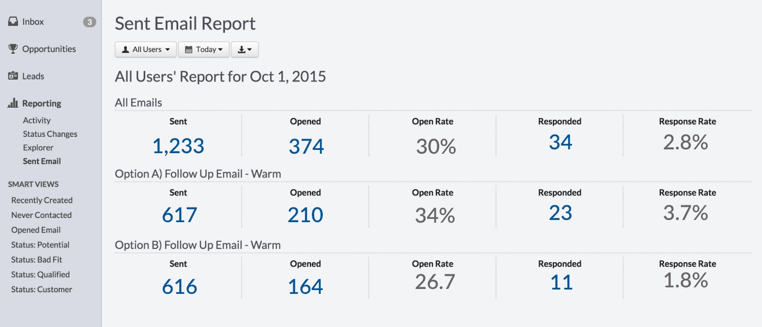
Task: Open the download export dropdown
Action: click(244, 49)
